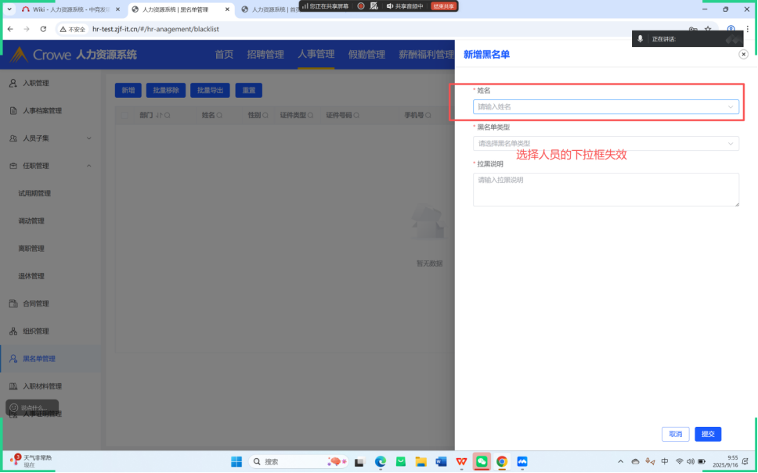Click the 黑名单管理 person icon
Viewport: 758px width, 473px height.
(x=13, y=359)
